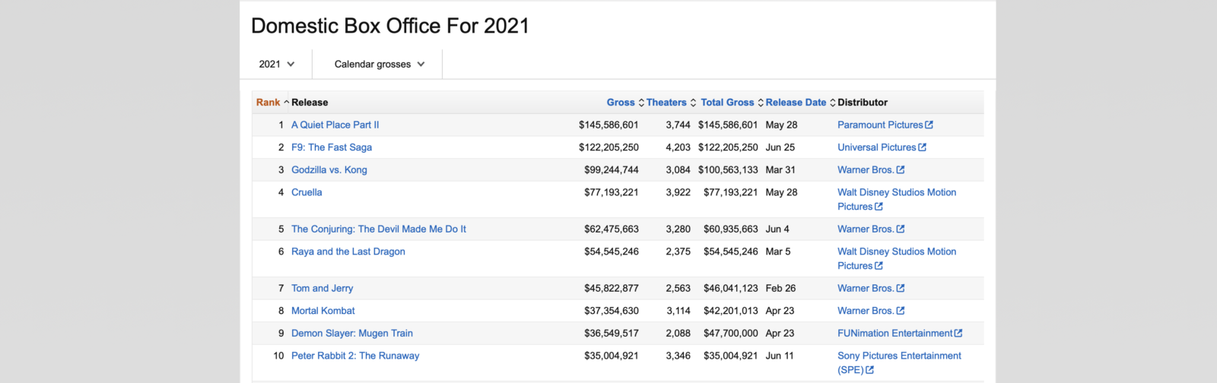Click the sort arrows next to Theaters

pos(693,103)
